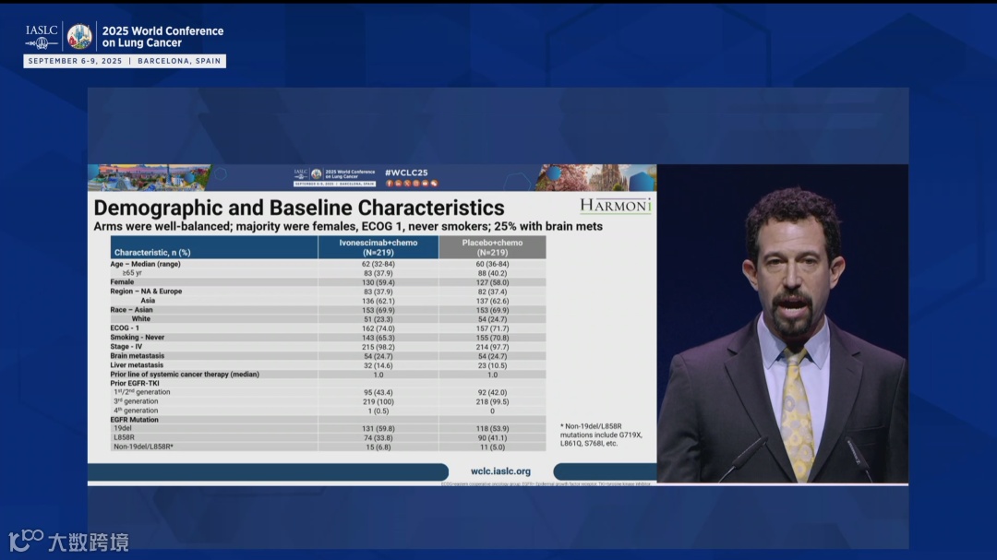Viewport: 997px width, 560px height.
Task: Click the '4th generation' row label
Action: tap(136, 411)
